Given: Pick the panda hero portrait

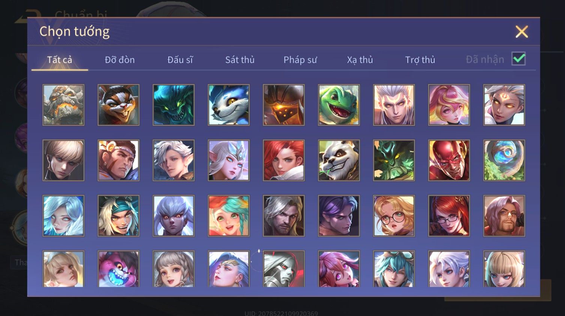Looking at the screenshot, I should pyautogui.click(x=339, y=160).
